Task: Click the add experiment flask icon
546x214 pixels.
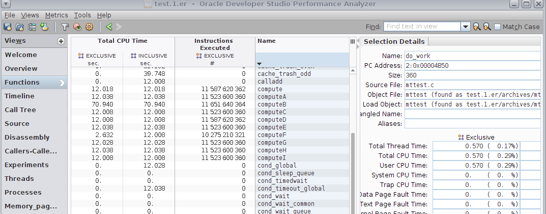Action: click(44, 27)
